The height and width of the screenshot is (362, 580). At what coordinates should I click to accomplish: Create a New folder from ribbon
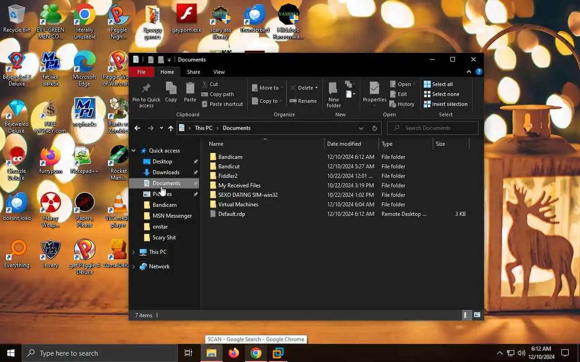click(x=333, y=95)
